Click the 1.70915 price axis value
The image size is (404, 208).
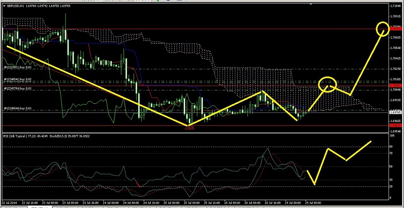point(395,16)
